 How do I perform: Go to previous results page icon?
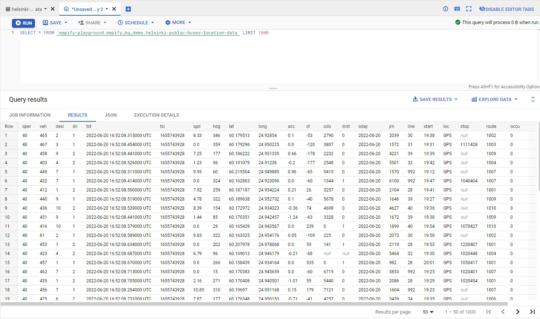point(503,312)
